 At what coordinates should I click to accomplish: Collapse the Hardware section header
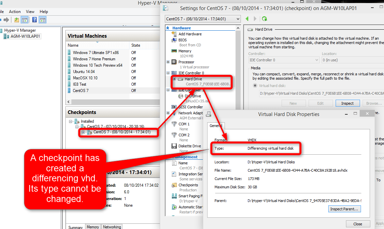point(168,28)
